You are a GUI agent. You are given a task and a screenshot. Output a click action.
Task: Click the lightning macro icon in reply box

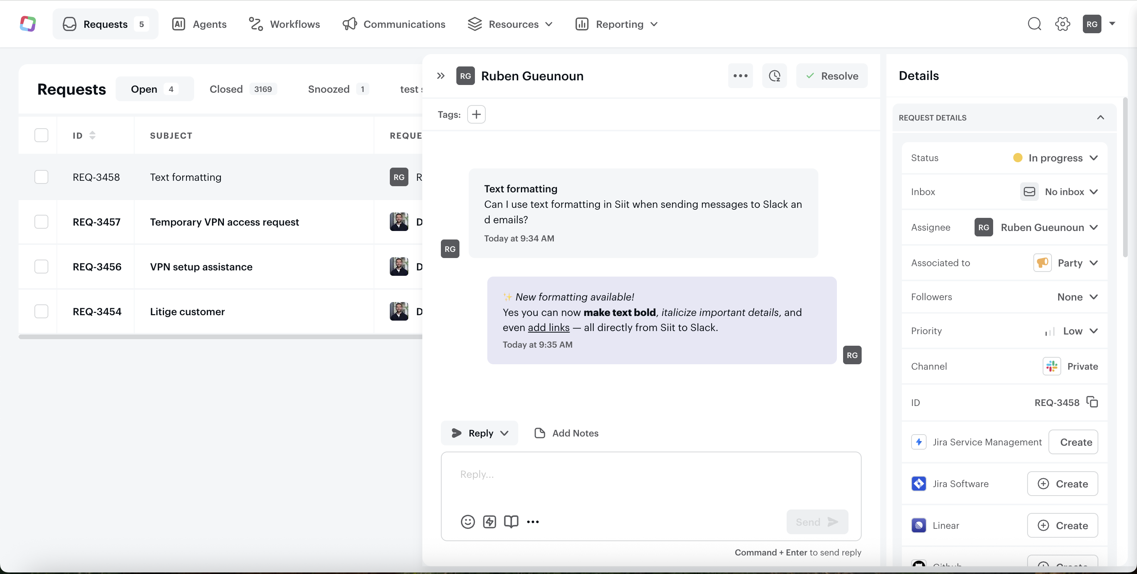pos(489,521)
